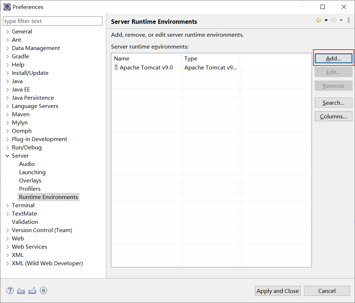Select Overlays under Server
The width and height of the screenshot is (355, 303).
click(30, 181)
